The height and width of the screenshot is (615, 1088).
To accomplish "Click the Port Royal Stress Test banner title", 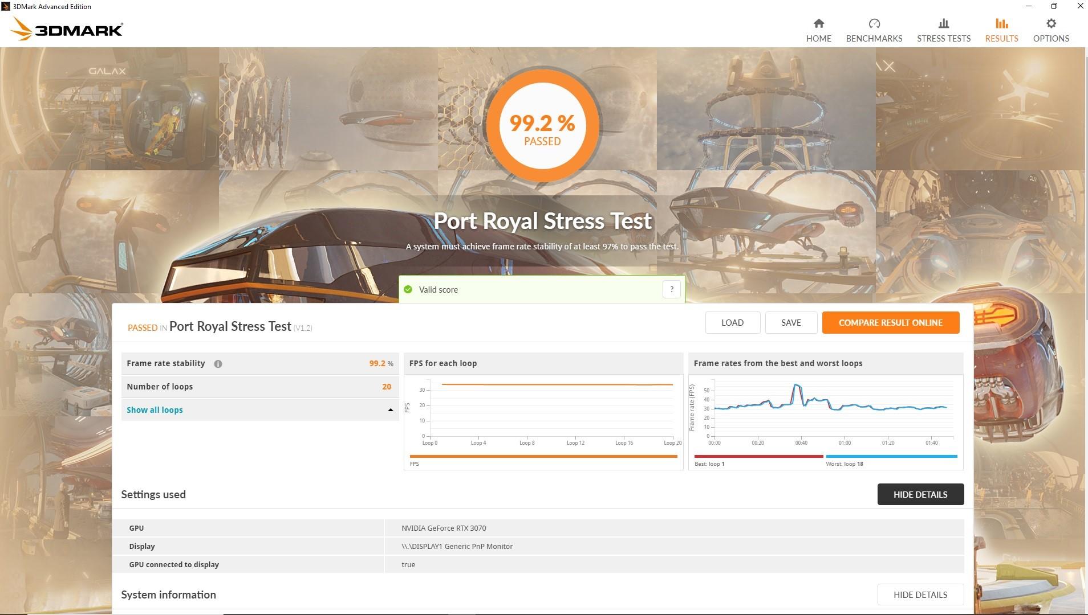I will coord(542,221).
